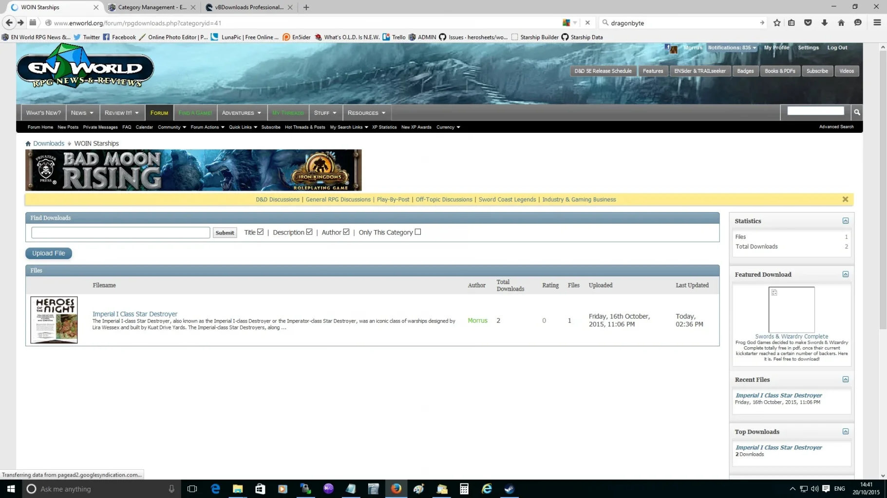887x498 pixels.
Task: Click the Bad Moon Rising banner ad
Action: [193, 170]
